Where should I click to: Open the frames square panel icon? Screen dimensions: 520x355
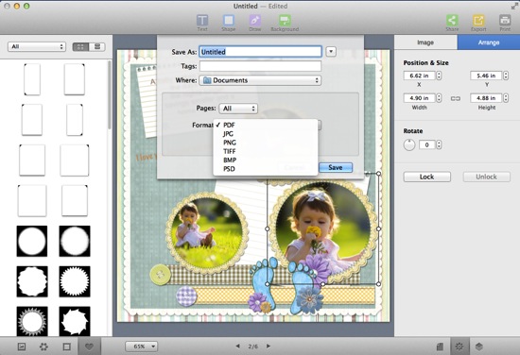click(x=67, y=347)
